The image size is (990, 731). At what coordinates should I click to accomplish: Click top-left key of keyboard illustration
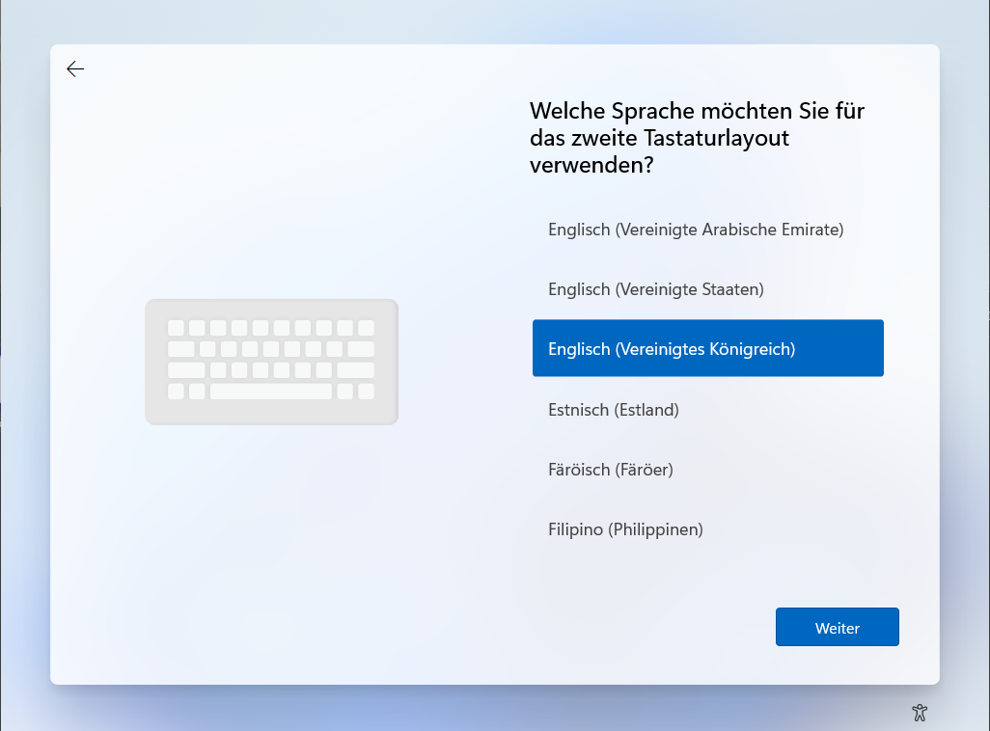click(x=176, y=328)
